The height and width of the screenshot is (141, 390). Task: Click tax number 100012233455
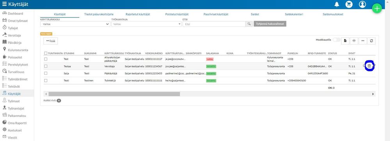pos(154,74)
